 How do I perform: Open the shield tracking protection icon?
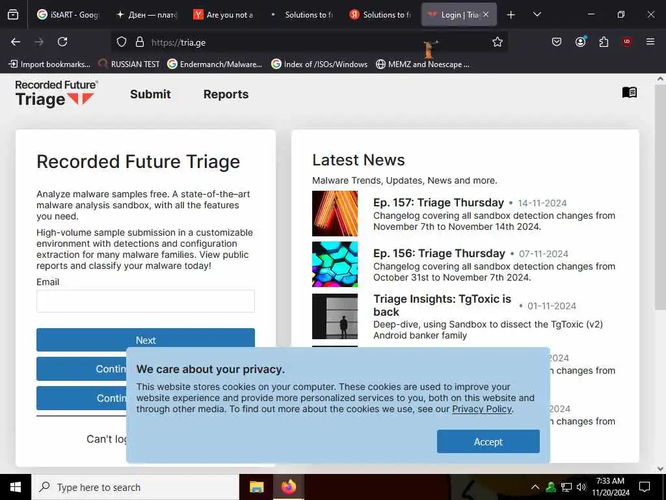122,42
